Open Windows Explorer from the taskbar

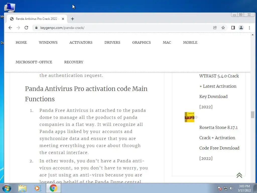pos(22,188)
